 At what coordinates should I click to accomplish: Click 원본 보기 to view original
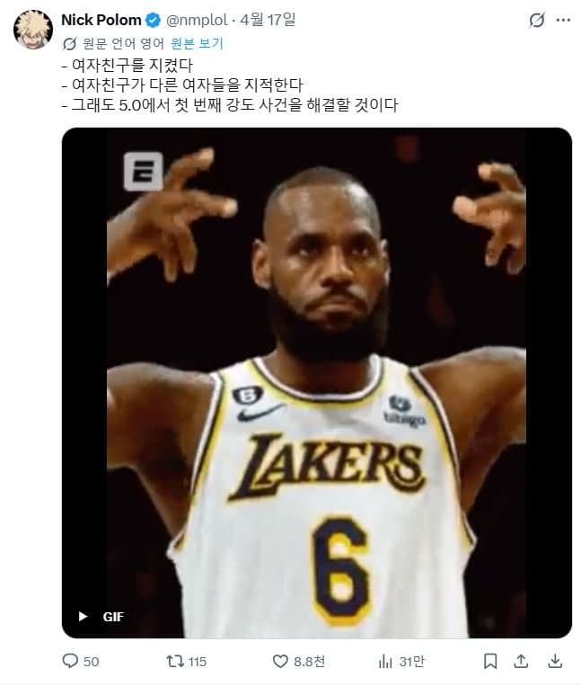point(197,43)
